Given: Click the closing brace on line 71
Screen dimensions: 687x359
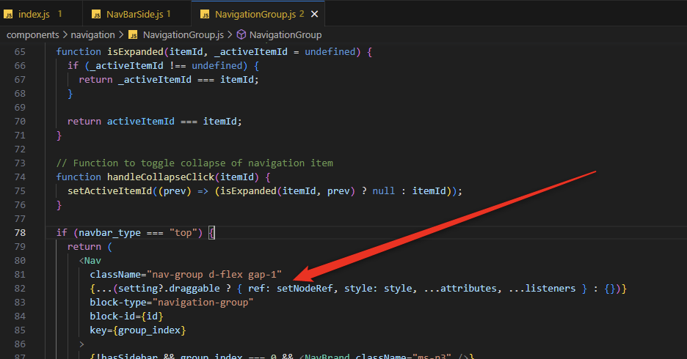Looking at the screenshot, I should click(x=59, y=136).
